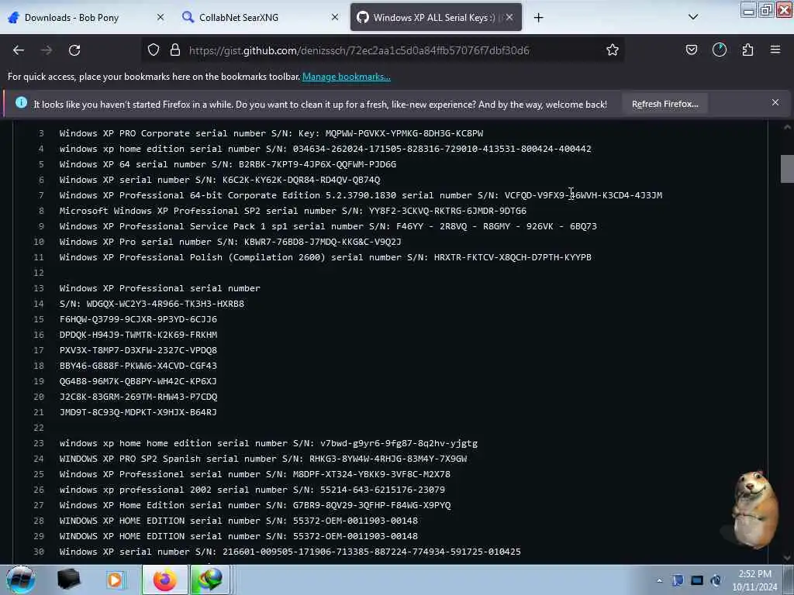The width and height of the screenshot is (794, 595).
Task: Click serial KBWR7-76BD8-J7MDQ-KKG&C-V9Q2J
Action: pos(323,242)
